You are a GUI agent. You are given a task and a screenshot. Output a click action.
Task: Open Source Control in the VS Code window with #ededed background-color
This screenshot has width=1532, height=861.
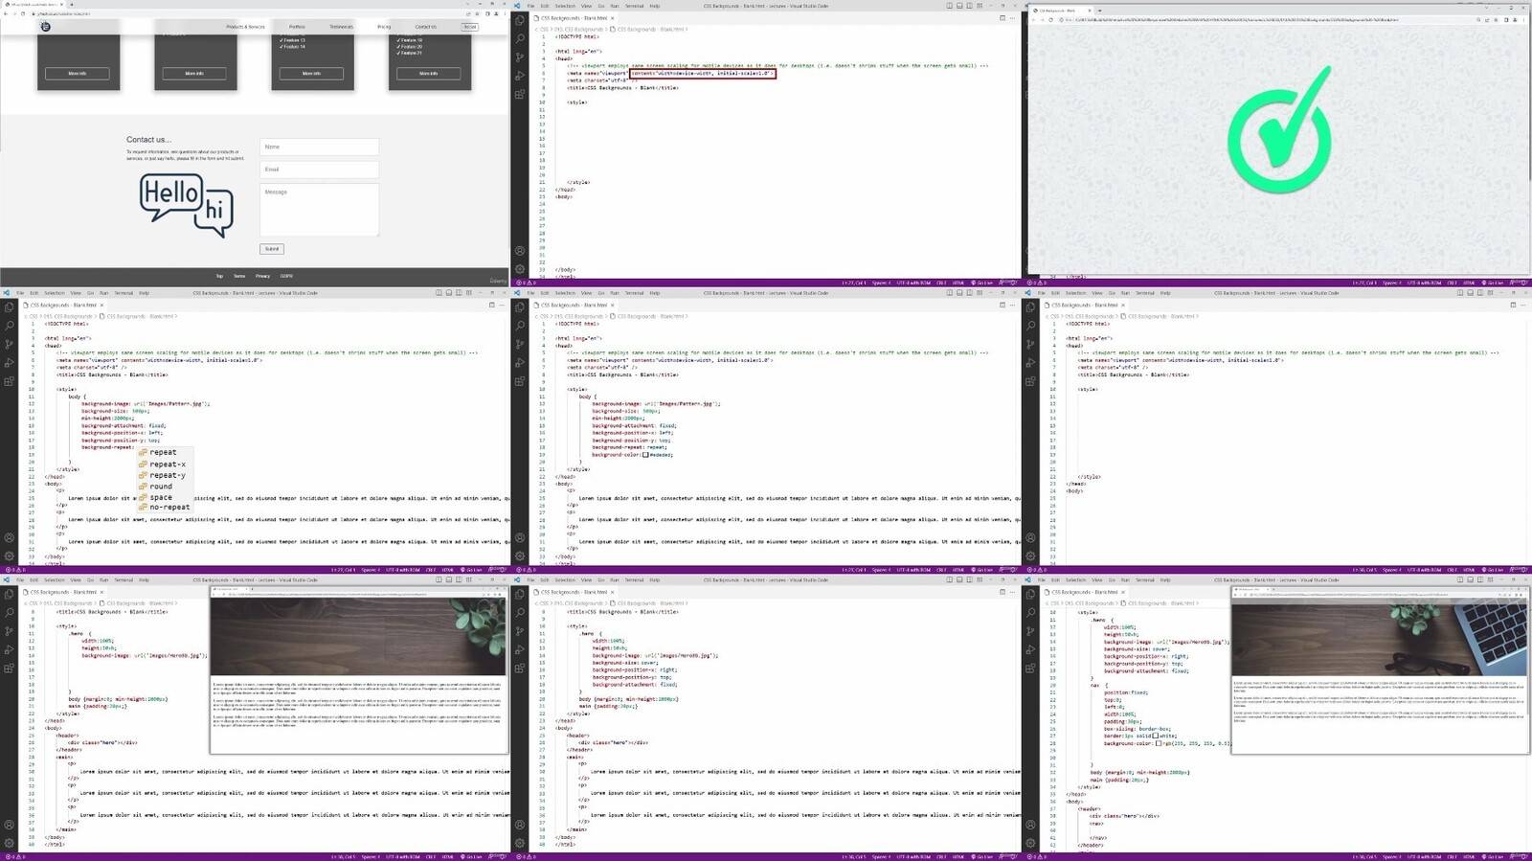coord(520,344)
